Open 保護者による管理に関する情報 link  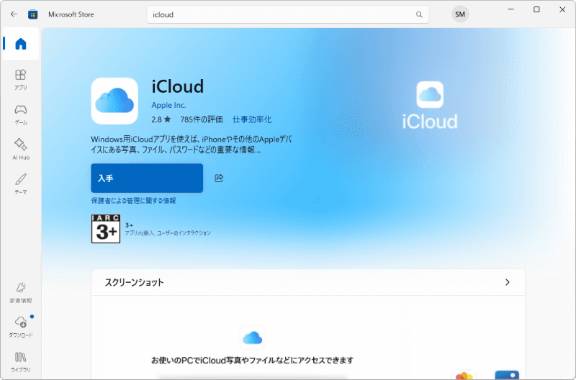(133, 201)
